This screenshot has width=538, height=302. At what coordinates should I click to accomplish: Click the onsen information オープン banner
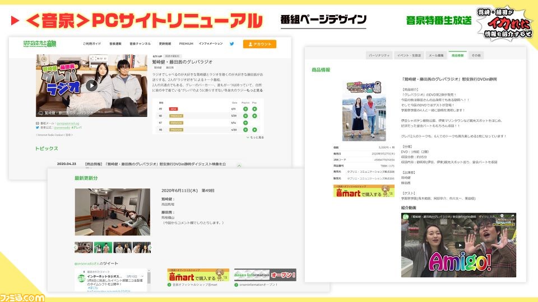[265, 275]
